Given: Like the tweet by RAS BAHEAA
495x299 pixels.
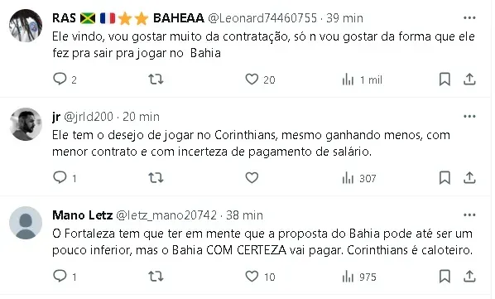Looking at the screenshot, I should [x=252, y=80].
